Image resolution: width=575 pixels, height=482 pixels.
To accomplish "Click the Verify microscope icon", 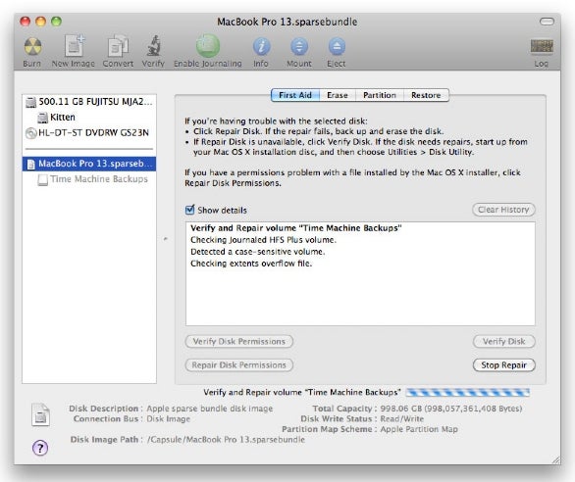I will pyautogui.click(x=154, y=46).
